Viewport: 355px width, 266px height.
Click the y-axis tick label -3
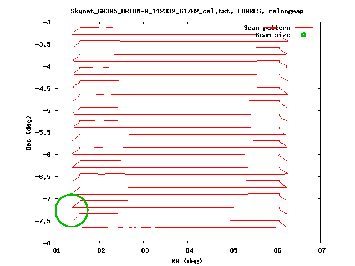coord(47,22)
